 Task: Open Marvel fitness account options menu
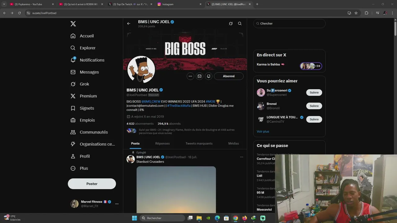tap(117, 204)
